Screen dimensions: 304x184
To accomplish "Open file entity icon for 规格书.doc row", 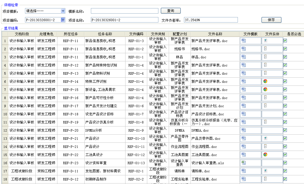I will pos(265,49).
